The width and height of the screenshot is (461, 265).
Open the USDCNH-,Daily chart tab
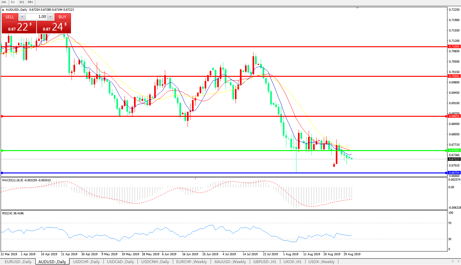tap(155, 262)
